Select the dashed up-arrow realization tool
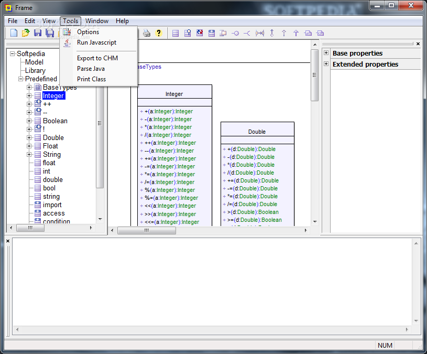The height and width of the screenshot is (354, 427). click(x=284, y=33)
